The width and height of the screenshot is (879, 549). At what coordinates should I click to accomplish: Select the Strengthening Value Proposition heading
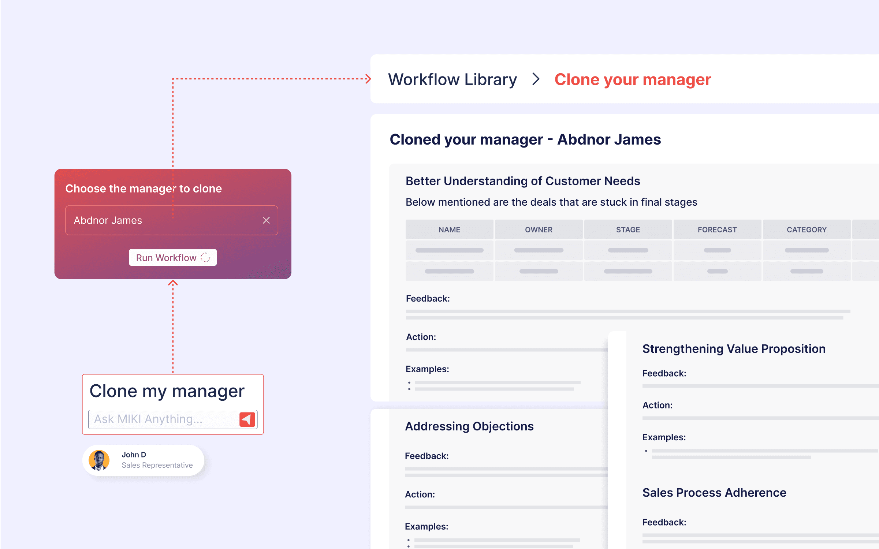734,349
